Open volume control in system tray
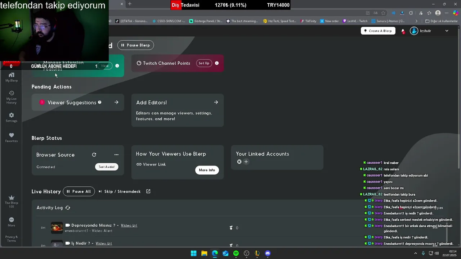461x259 pixels. click(437, 253)
